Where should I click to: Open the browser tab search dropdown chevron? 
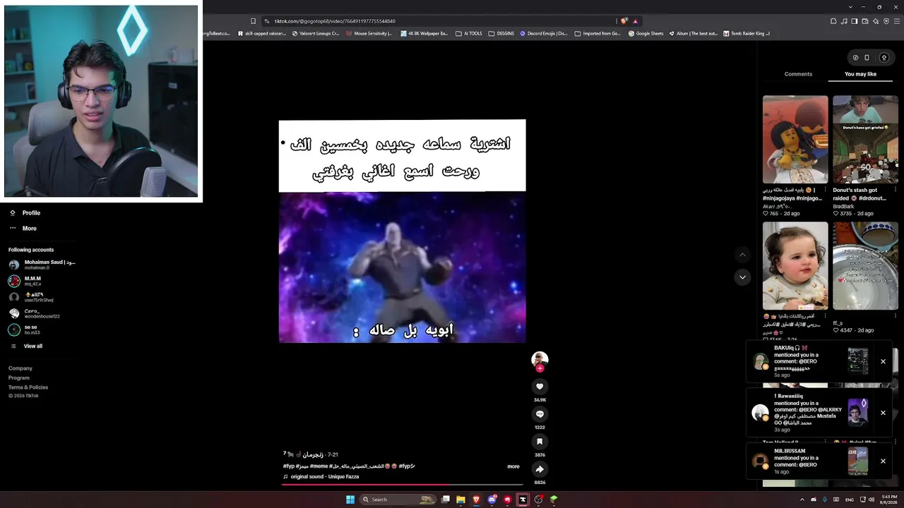(x=850, y=7)
